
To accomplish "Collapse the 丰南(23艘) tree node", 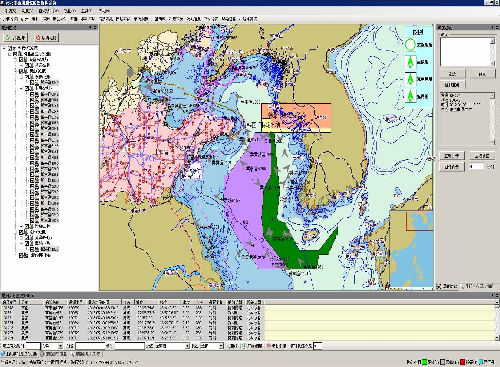I will click(x=21, y=88).
